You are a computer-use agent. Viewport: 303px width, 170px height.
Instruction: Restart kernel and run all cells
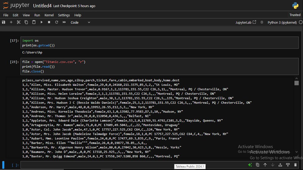point(64,22)
